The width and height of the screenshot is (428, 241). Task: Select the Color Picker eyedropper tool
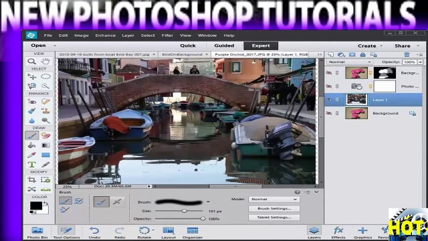(31, 155)
